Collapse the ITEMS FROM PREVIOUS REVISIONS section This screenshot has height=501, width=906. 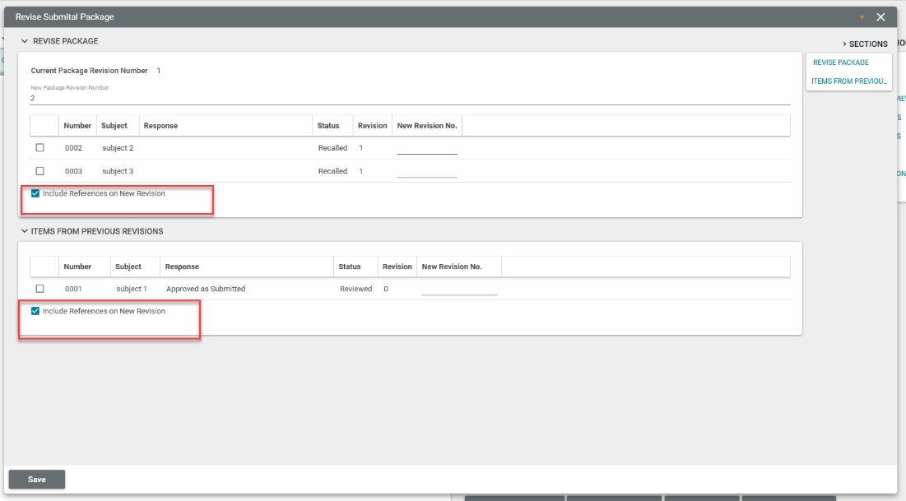point(25,231)
